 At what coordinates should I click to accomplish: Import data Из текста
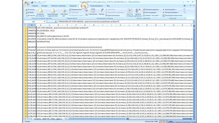[x=30, y=15]
